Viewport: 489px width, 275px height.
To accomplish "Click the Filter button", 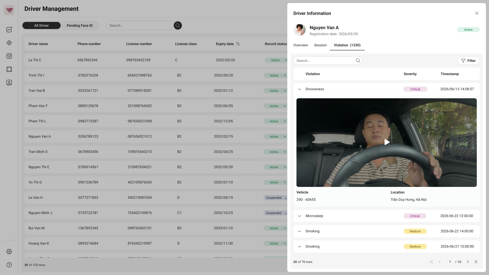I will click(x=468, y=61).
